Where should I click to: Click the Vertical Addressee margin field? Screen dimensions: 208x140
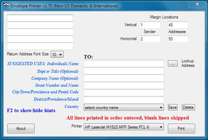(178, 25)
